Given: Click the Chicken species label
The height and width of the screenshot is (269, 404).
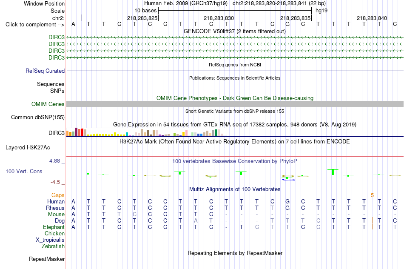Looking at the screenshot, I should pyautogui.click(x=54, y=233).
